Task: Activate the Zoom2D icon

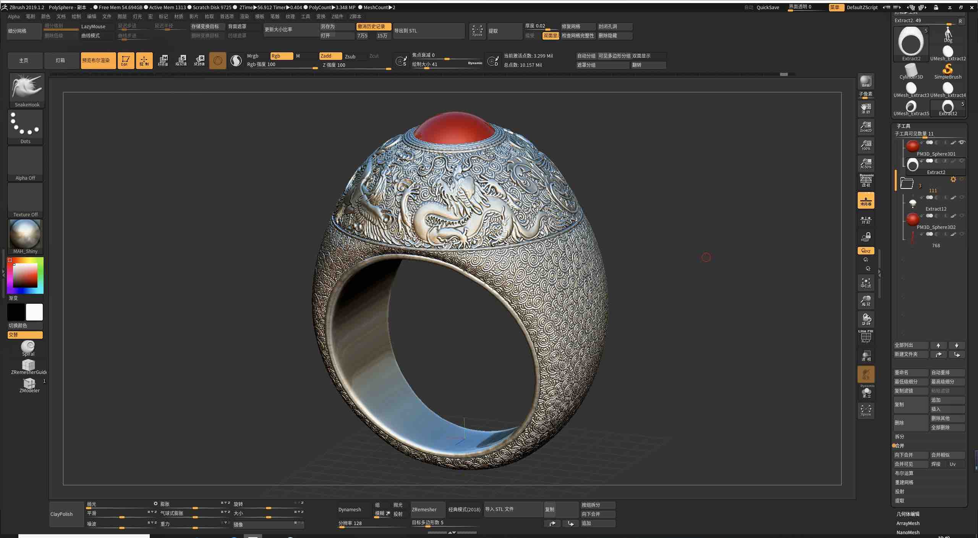Action: click(865, 126)
